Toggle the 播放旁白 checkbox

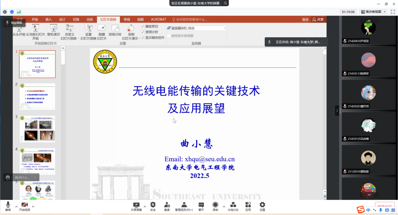143,26
